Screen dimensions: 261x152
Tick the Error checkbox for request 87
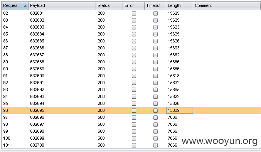click(134, 48)
